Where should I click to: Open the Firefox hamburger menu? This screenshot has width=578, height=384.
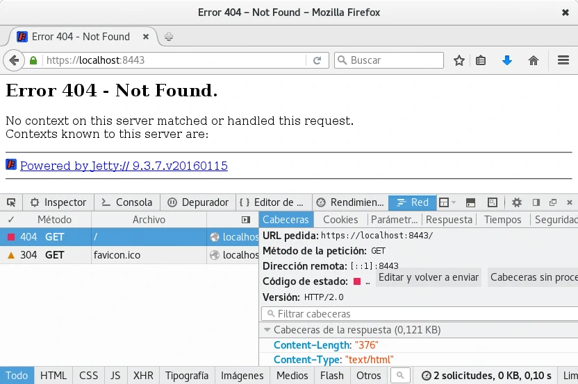pos(563,60)
